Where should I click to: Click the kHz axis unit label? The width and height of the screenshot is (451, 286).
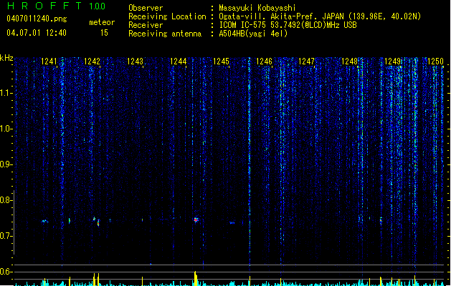[6, 58]
